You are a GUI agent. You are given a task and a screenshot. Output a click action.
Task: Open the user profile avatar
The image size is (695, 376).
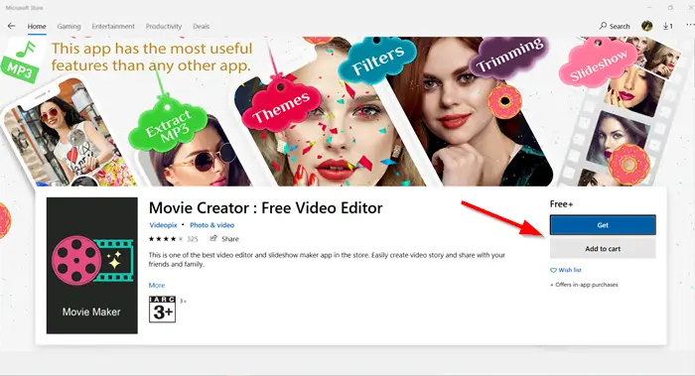646,26
